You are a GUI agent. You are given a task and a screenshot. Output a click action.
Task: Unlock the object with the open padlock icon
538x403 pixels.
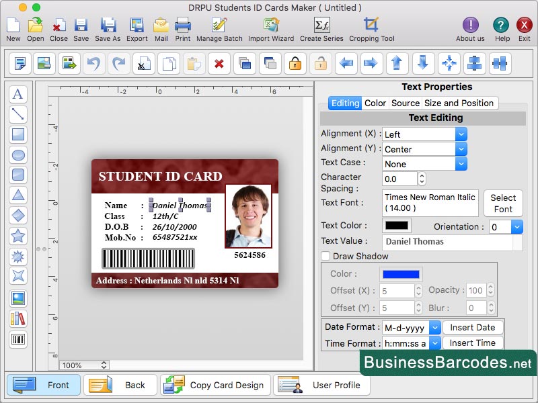[319, 64]
